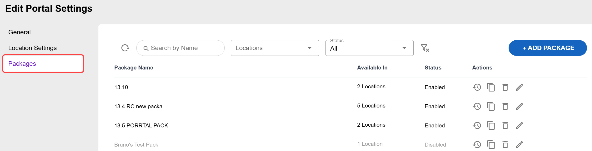Click the refresh packages icon
The width and height of the screenshot is (592, 151).
coord(125,48)
